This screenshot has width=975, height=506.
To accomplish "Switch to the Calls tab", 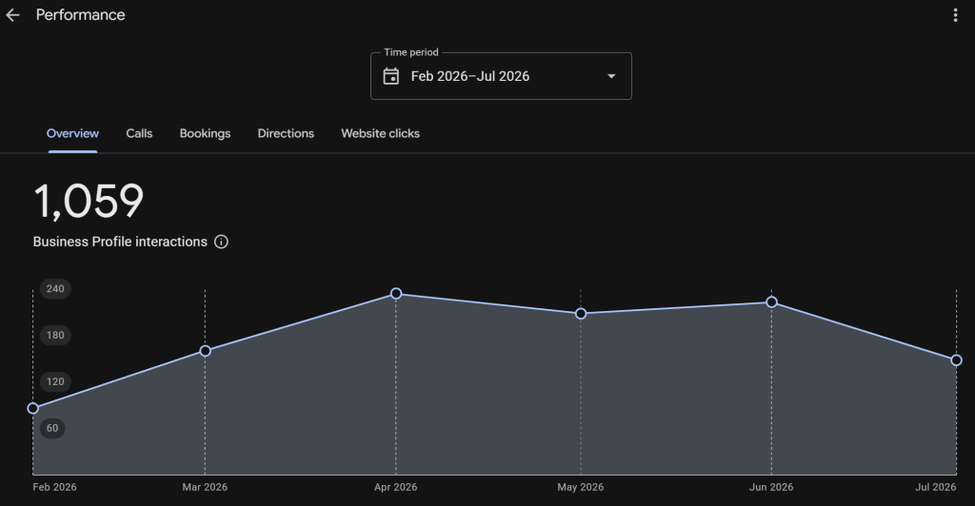I will tap(139, 133).
